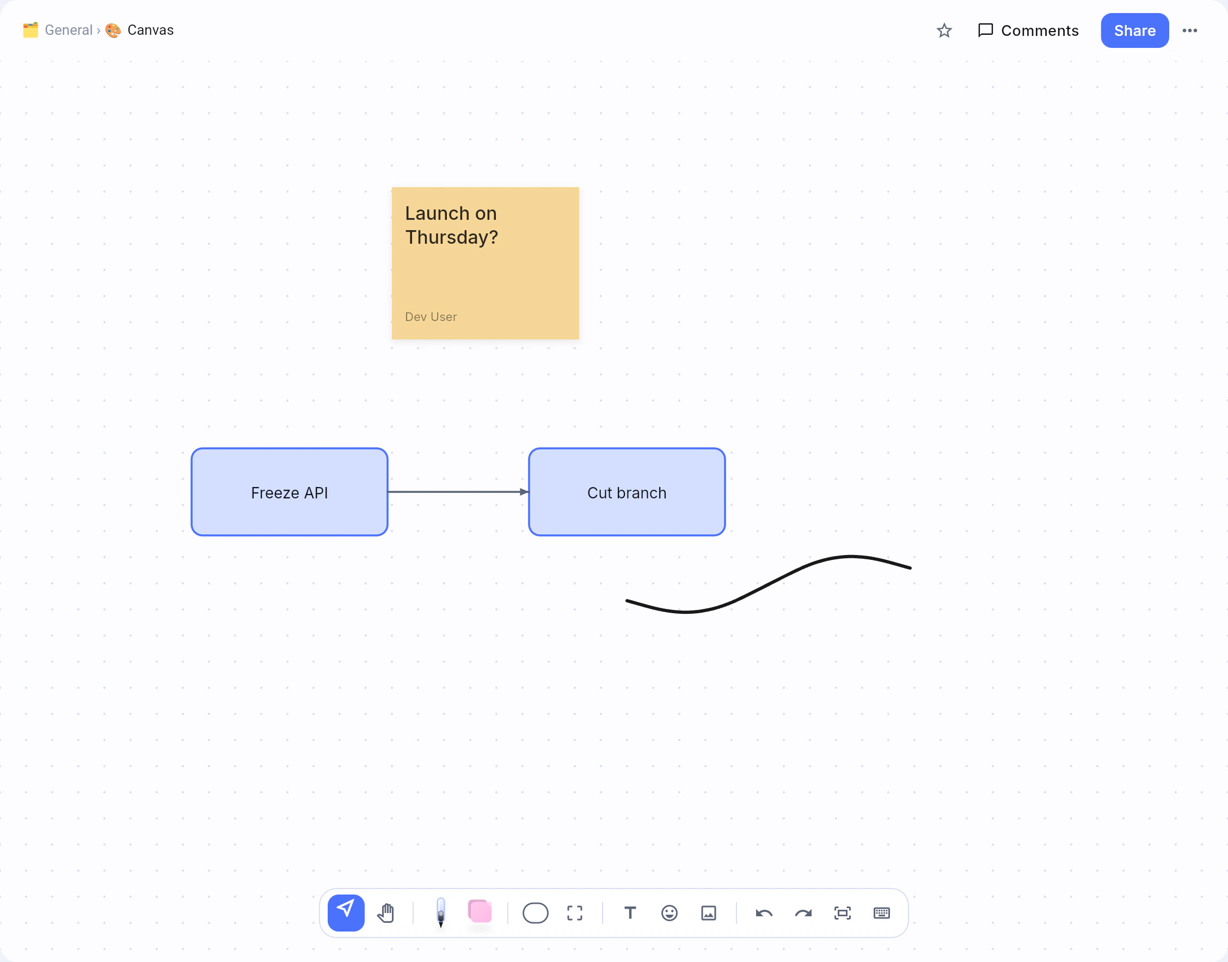The image size is (1228, 962).
Task: Pick the pink sticky note tool
Action: point(480,911)
